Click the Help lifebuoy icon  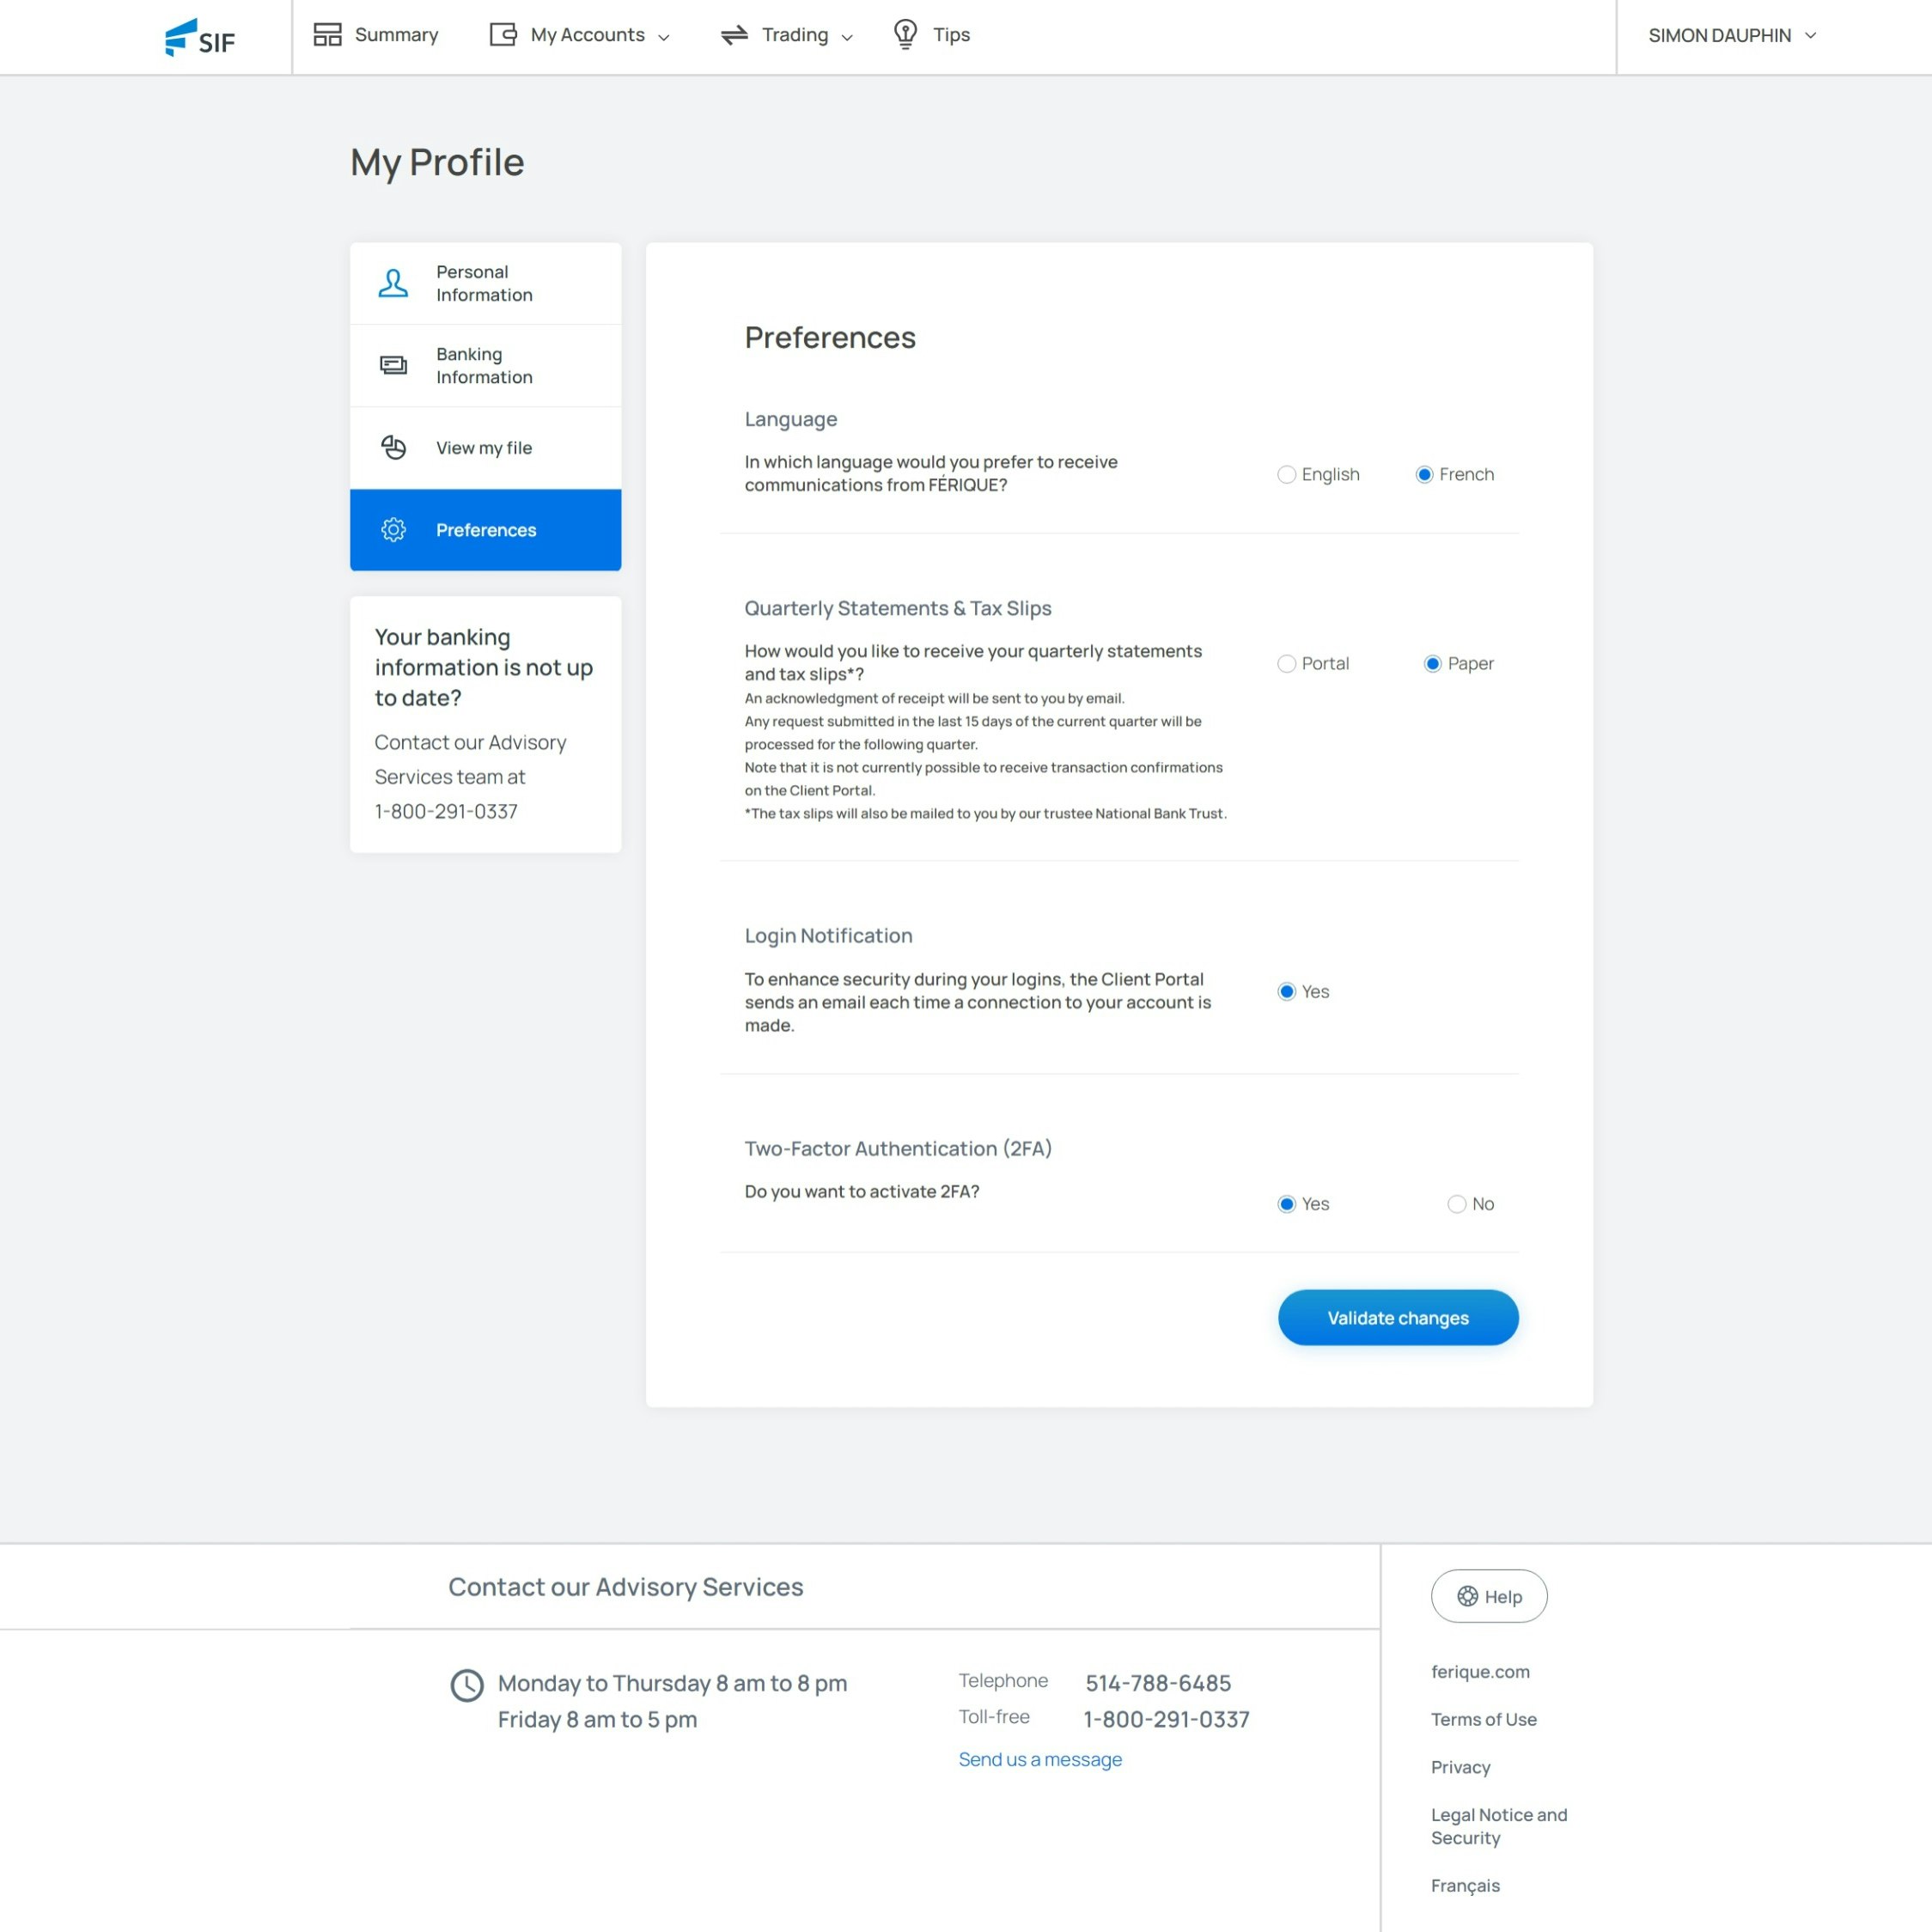tap(1467, 1596)
